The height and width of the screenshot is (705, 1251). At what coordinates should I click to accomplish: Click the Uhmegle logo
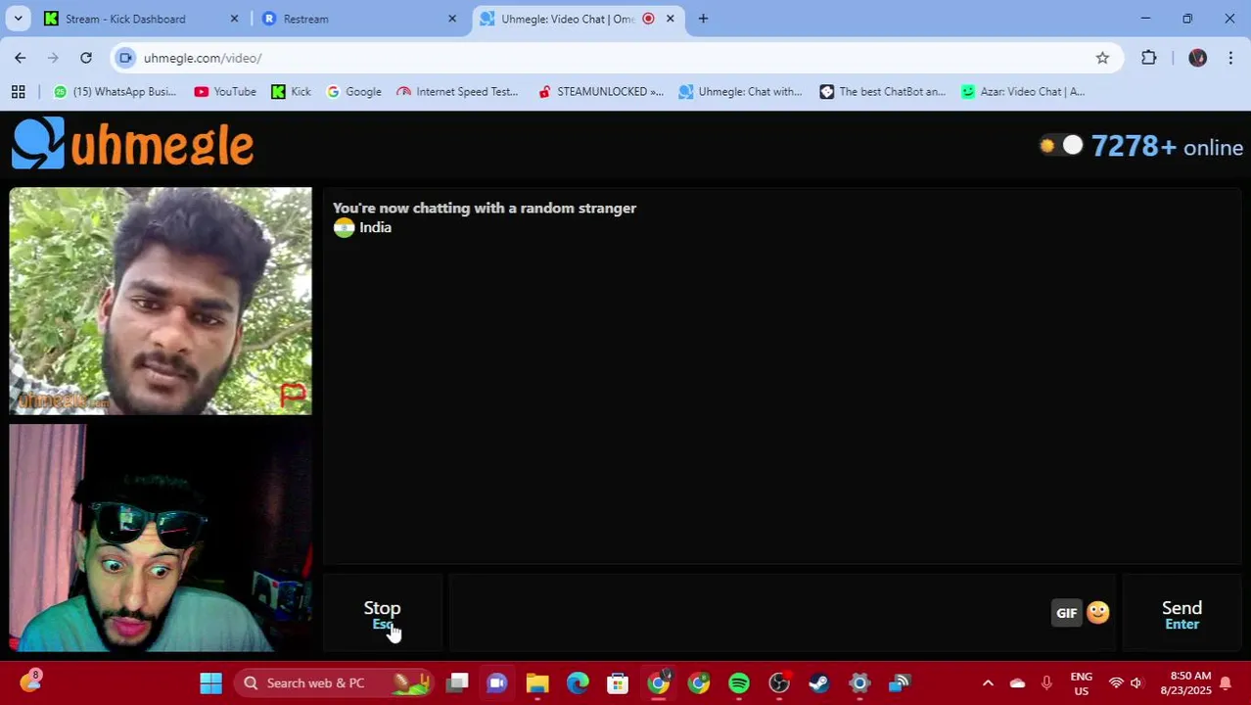tap(132, 144)
